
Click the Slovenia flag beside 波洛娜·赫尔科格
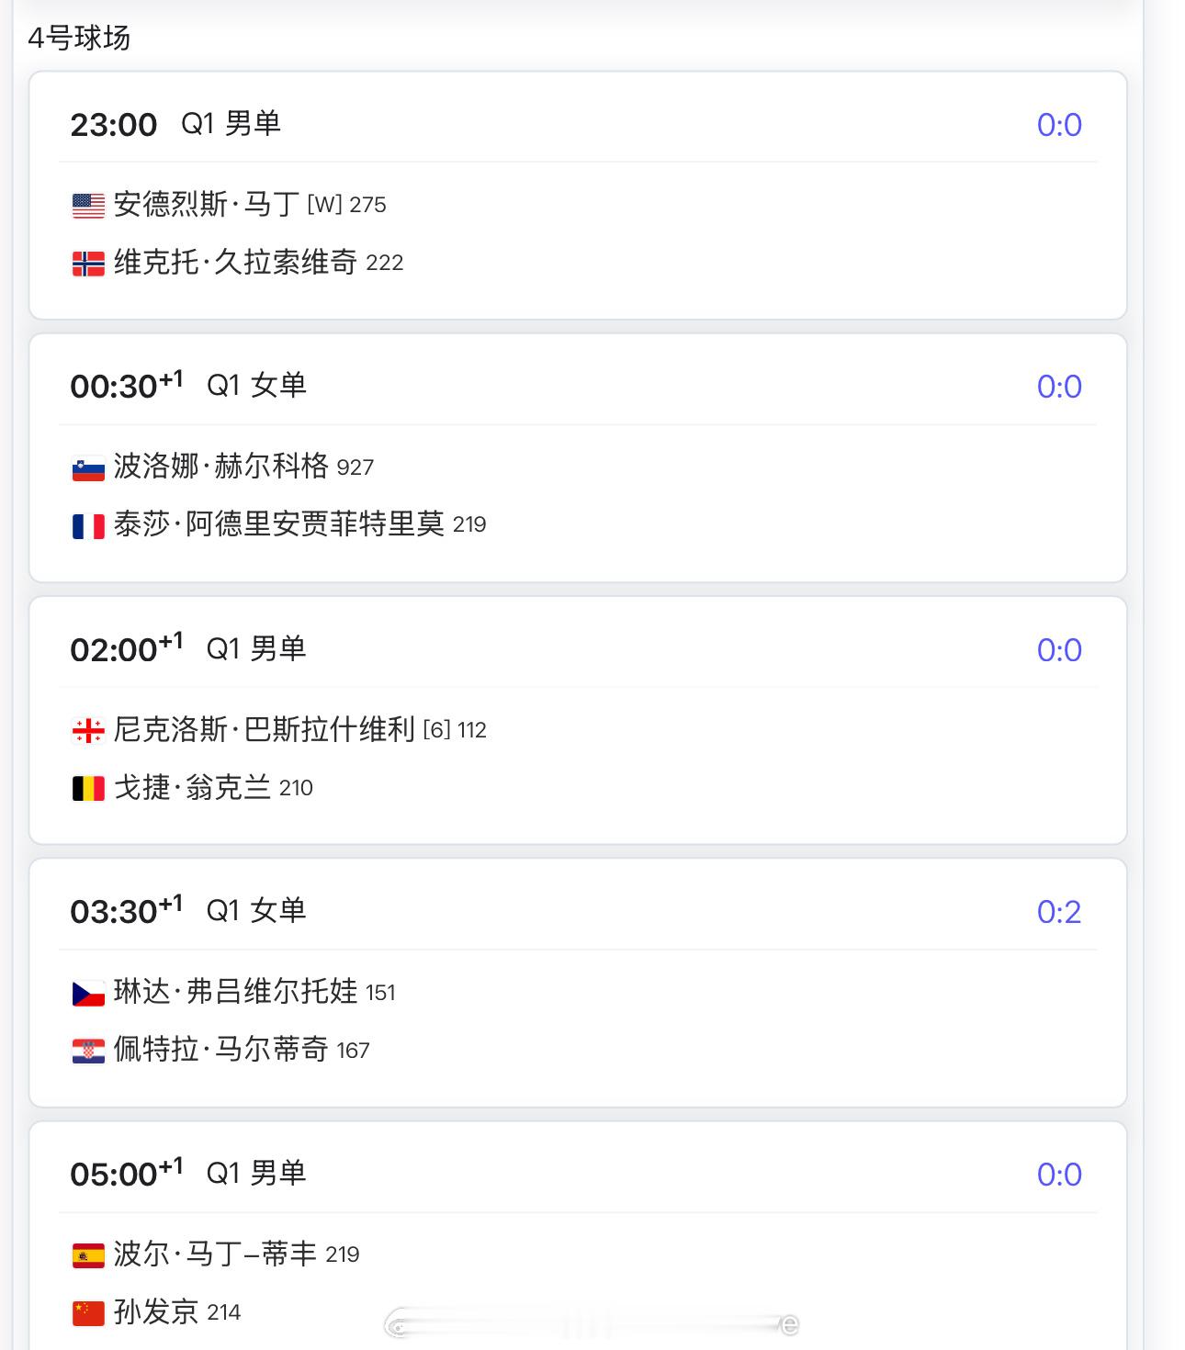88,467
